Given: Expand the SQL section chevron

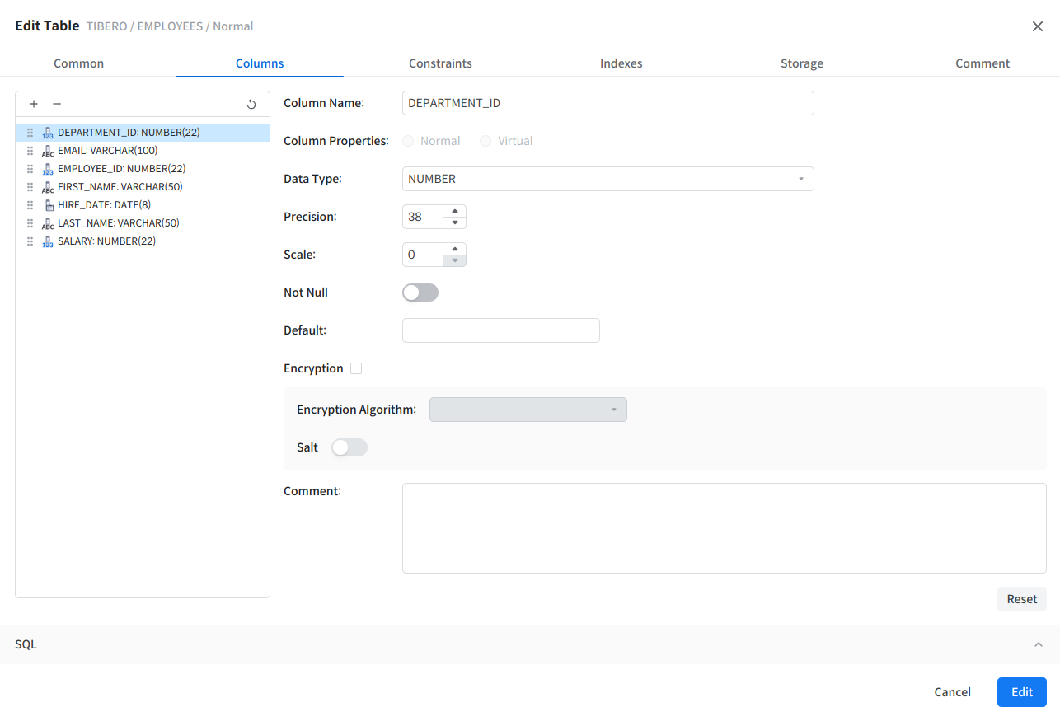Looking at the screenshot, I should 1038,644.
